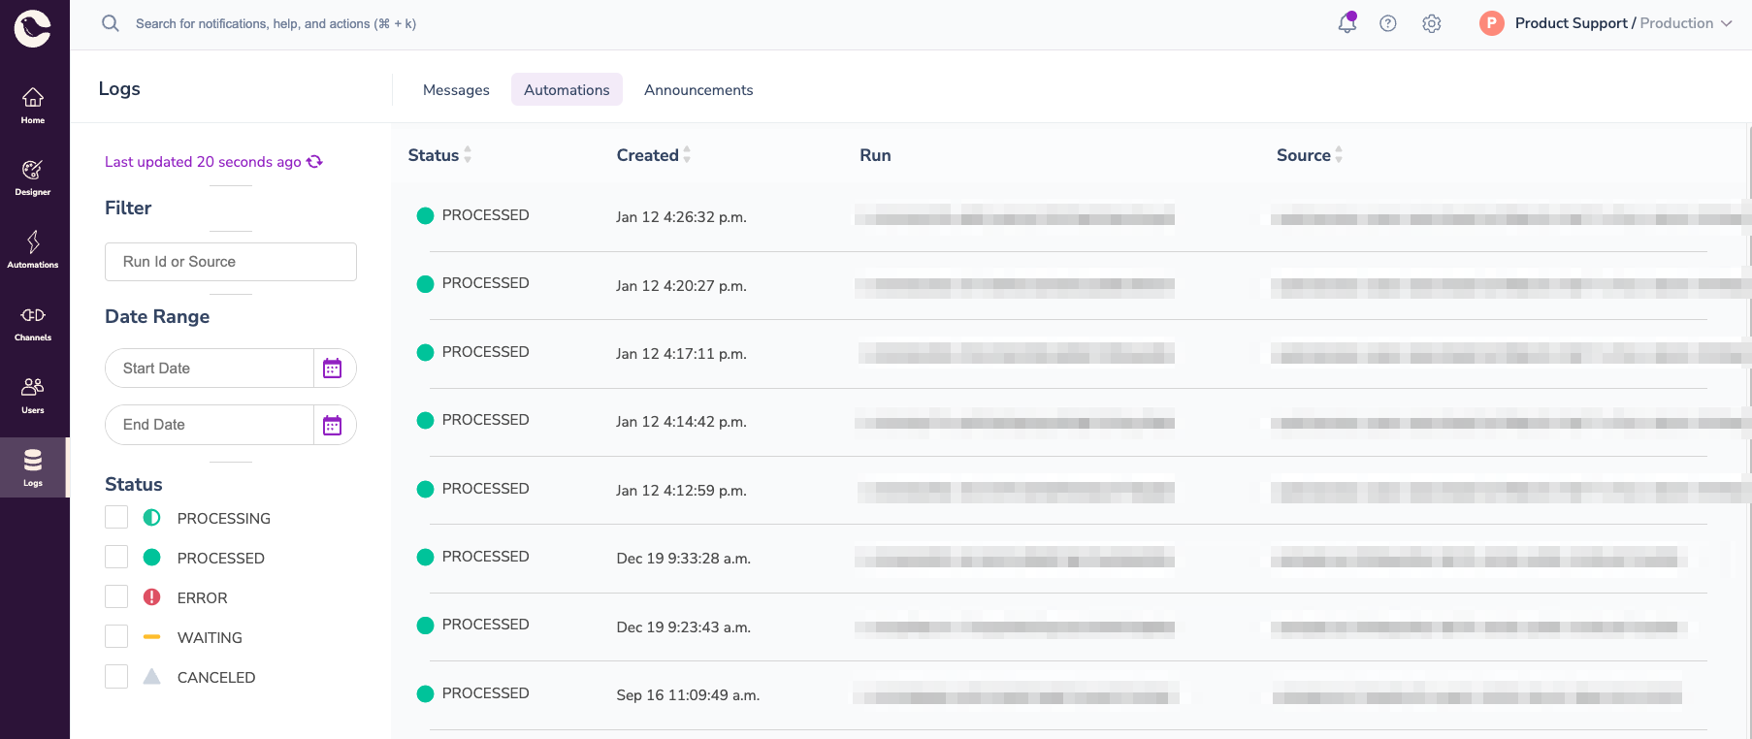
Task: Open the log row created Jan 12 4:26:32 p.m.
Action: tap(1067, 217)
